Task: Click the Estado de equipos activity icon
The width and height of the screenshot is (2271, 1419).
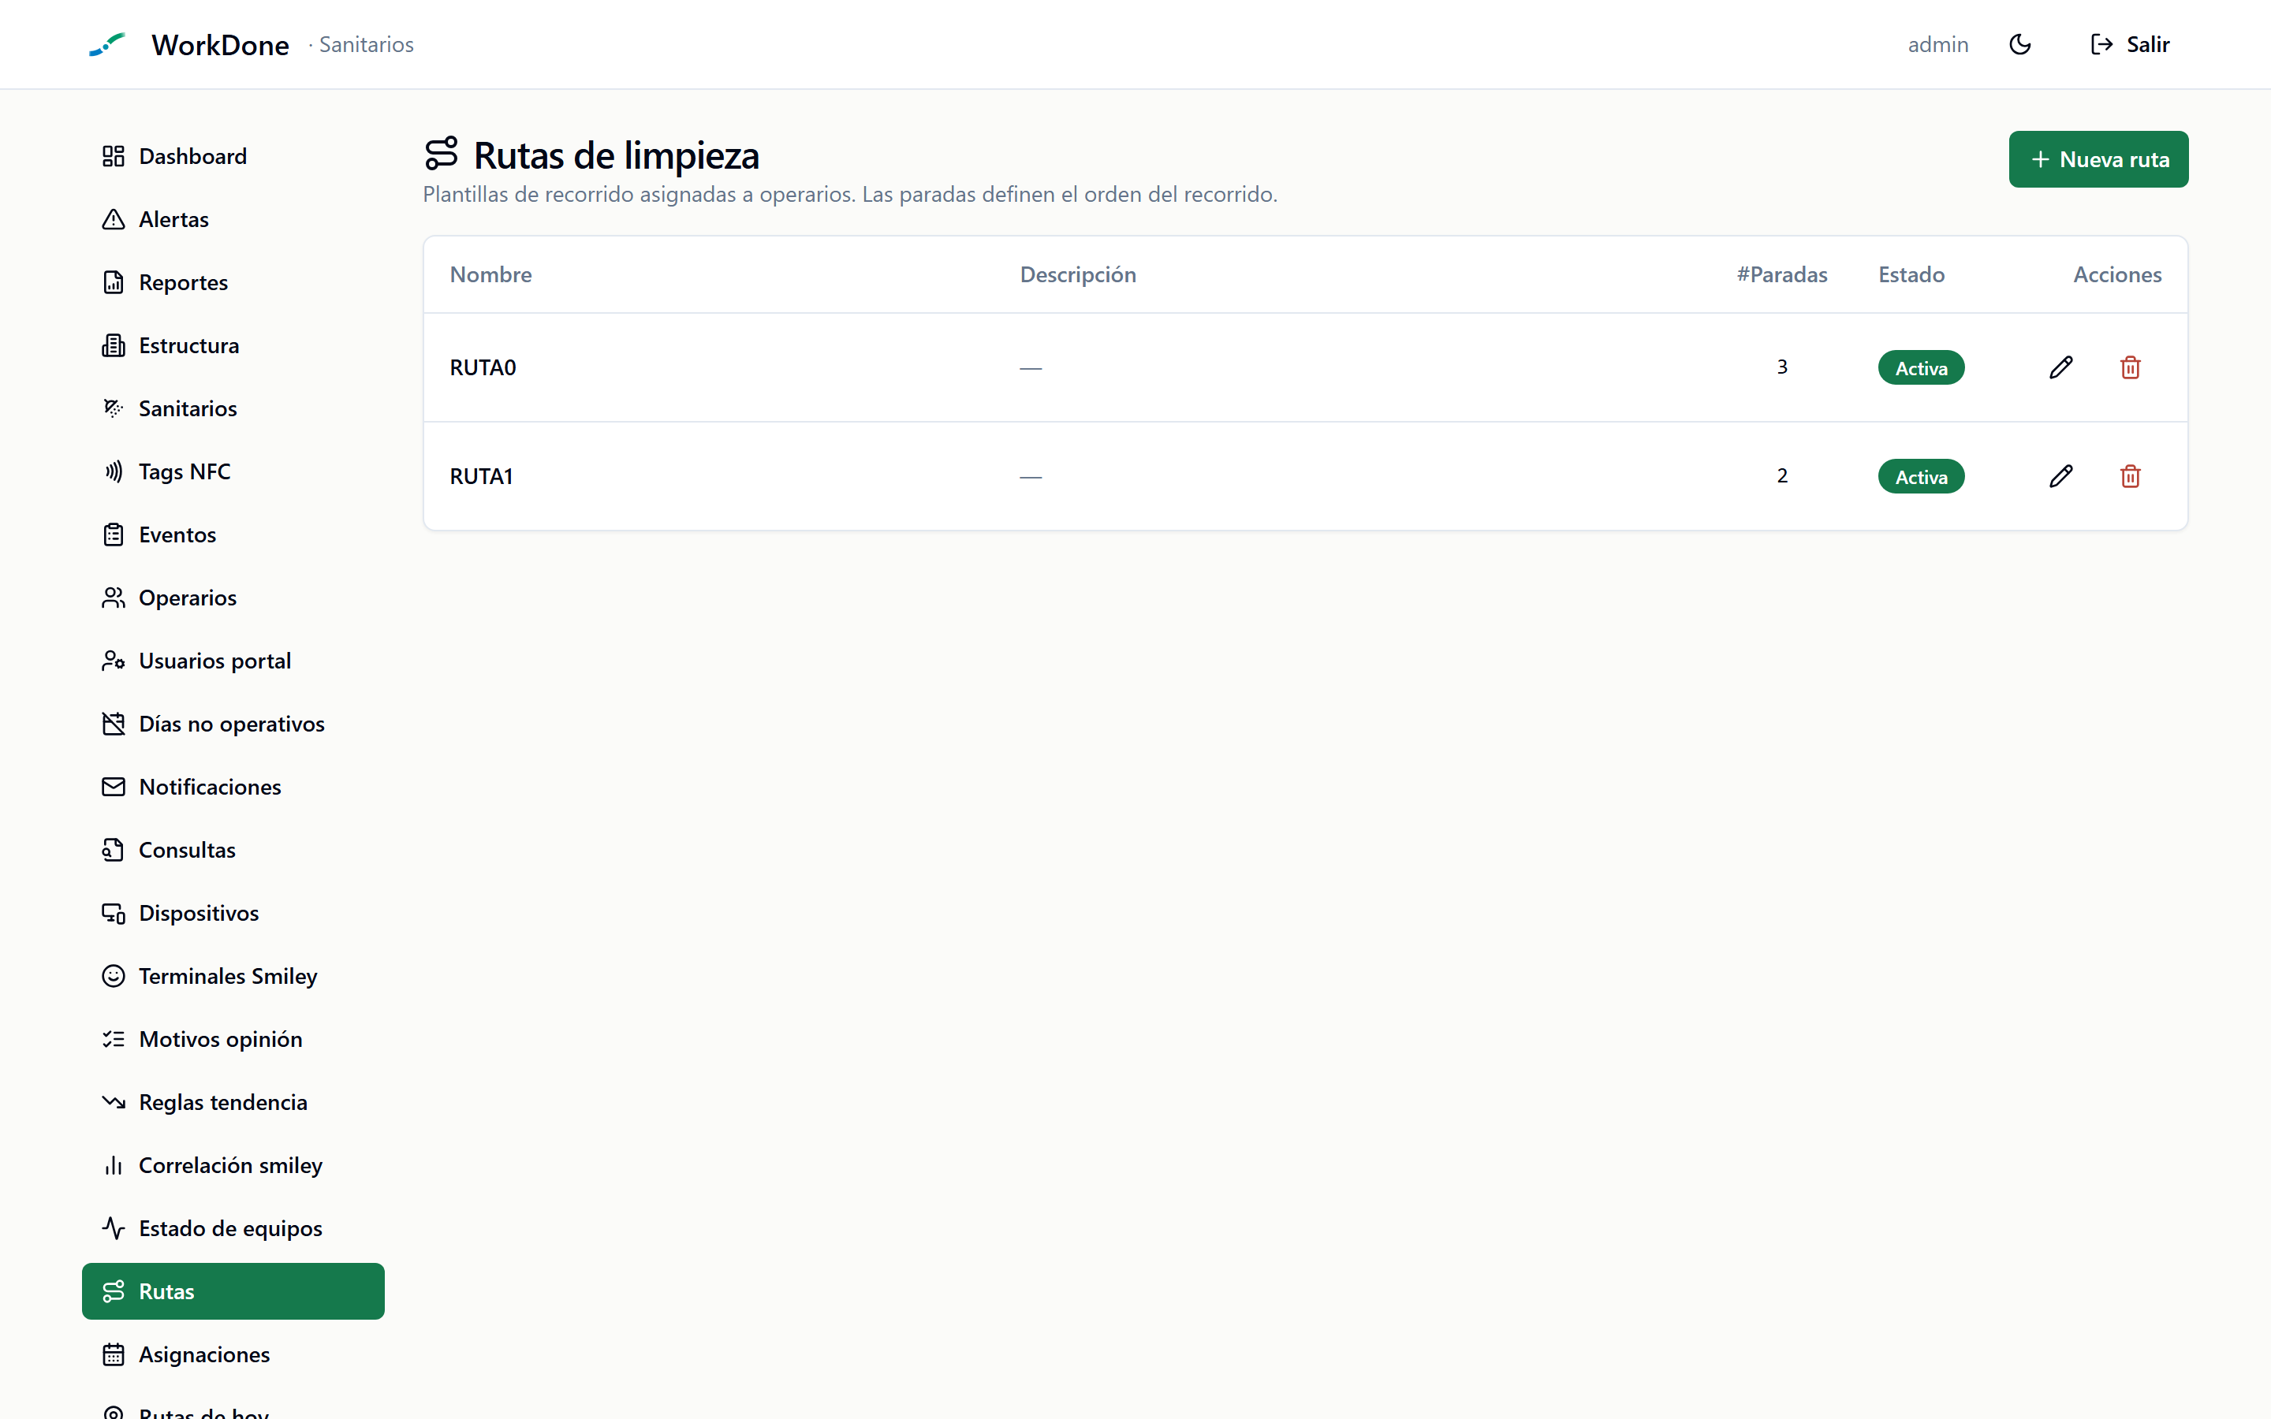Action: 114,1227
